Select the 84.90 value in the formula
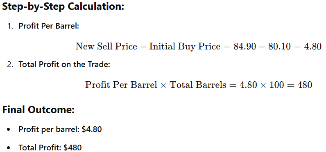The width and height of the screenshot is (326, 152). coord(245,47)
